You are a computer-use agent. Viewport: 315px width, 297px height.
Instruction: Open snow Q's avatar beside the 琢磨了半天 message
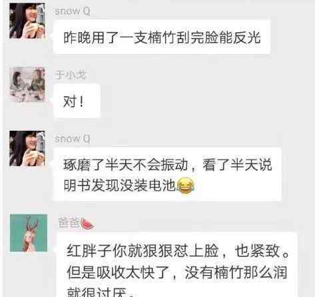(27, 149)
